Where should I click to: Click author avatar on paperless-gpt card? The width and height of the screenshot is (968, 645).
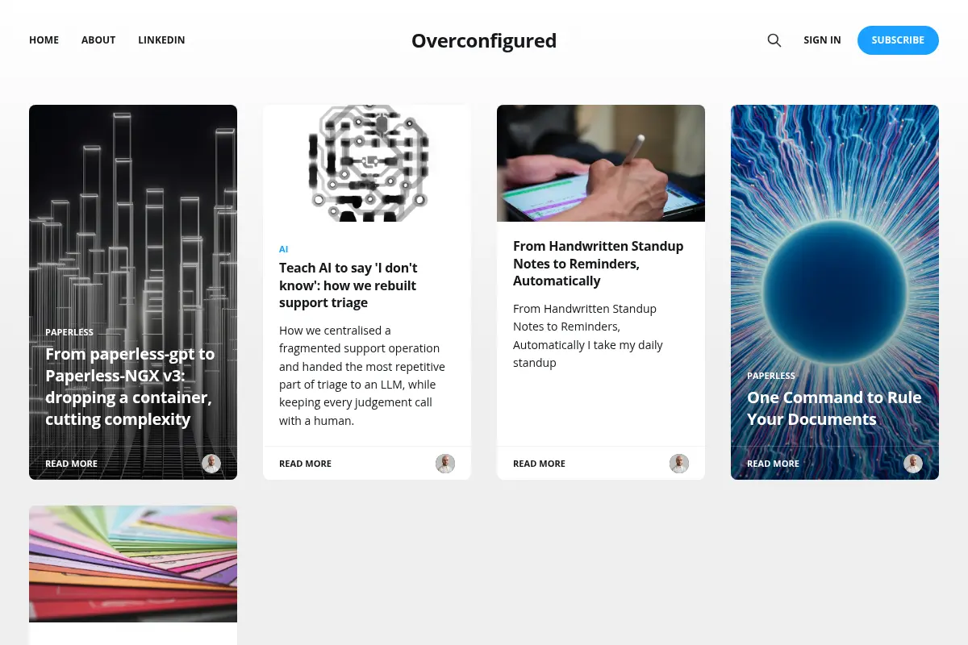tap(211, 464)
